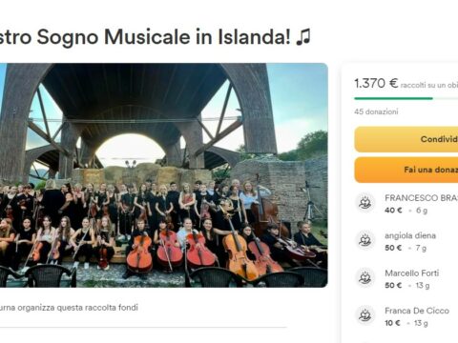458x343 pixels.
Task: Open the orchestra group photo
Action: coord(164,175)
